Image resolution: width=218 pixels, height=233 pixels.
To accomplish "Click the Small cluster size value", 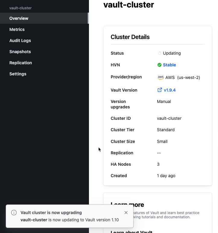I will tap(162, 141).
